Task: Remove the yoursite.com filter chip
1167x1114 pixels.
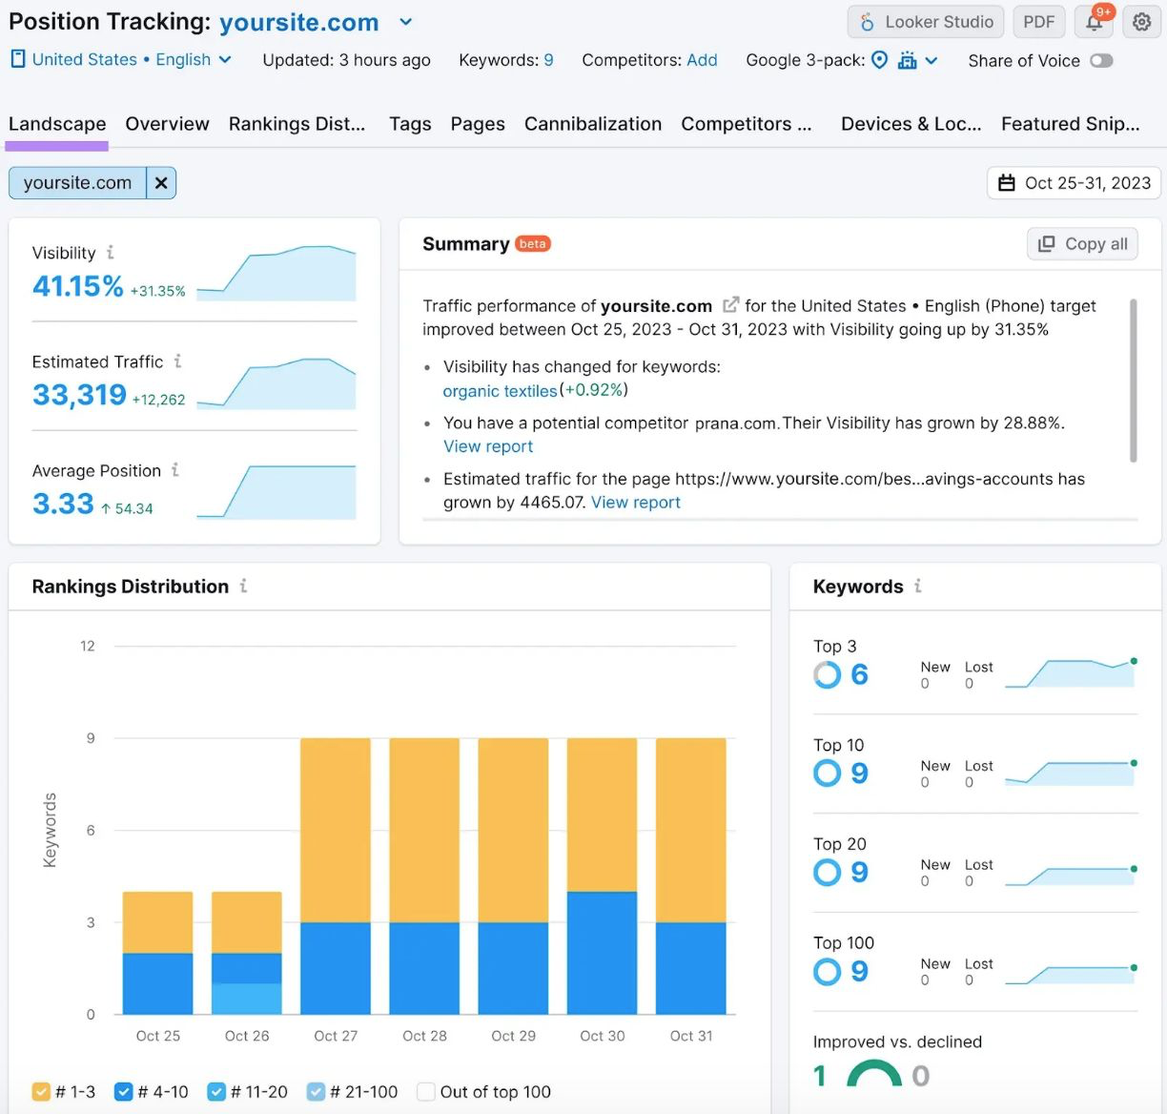Action: 160,182
